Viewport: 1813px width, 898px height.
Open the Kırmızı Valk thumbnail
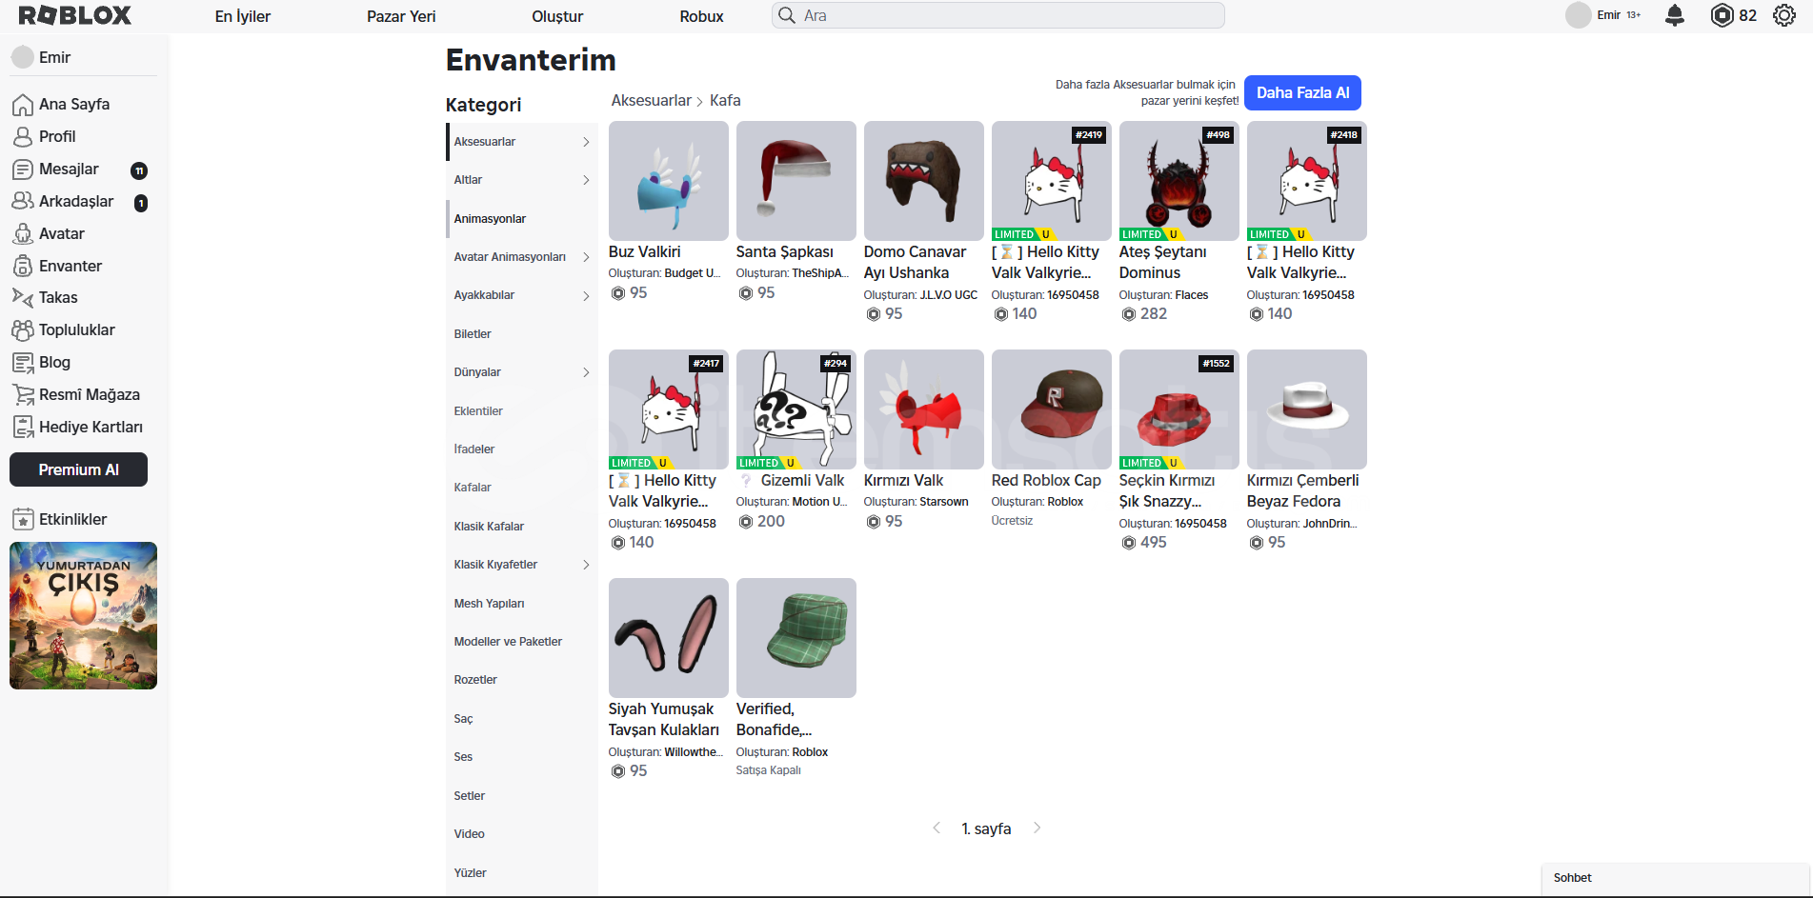923,409
